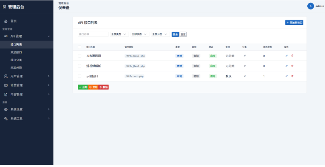Screen dimensions: 325x167
Task: Check the box for 示例接口 row
Action: click(x=80, y=76)
